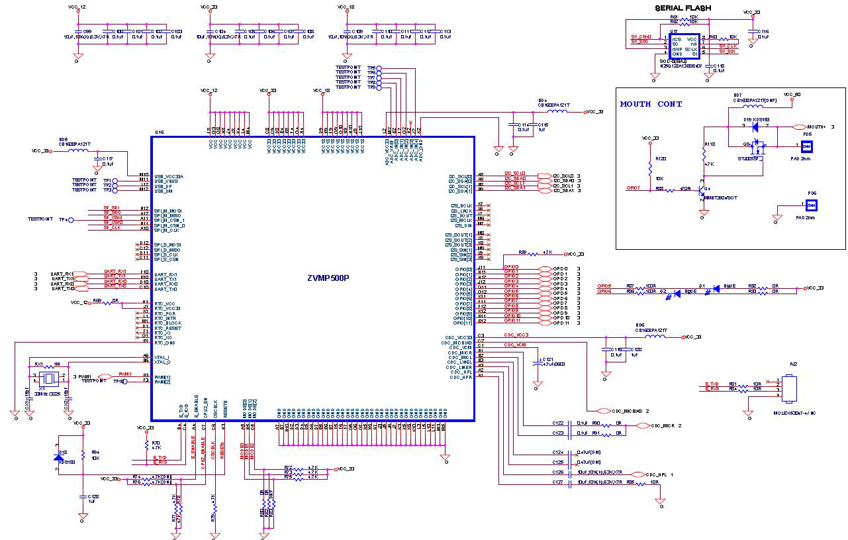Click the RTC_RESET pin label
The width and height of the screenshot is (848, 540).
pos(167,328)
